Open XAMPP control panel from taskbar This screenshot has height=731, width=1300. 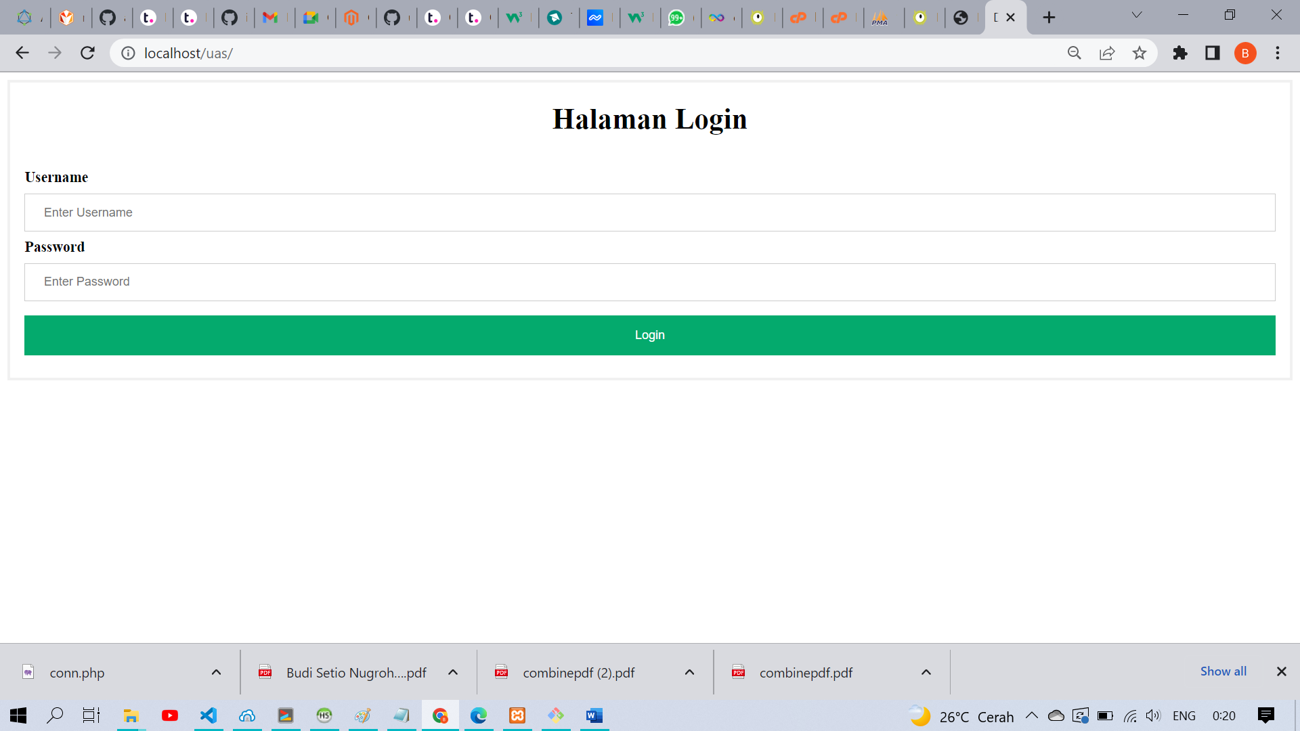517,715
